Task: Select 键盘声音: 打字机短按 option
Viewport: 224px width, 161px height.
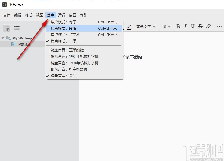Action: pos(84,69)
